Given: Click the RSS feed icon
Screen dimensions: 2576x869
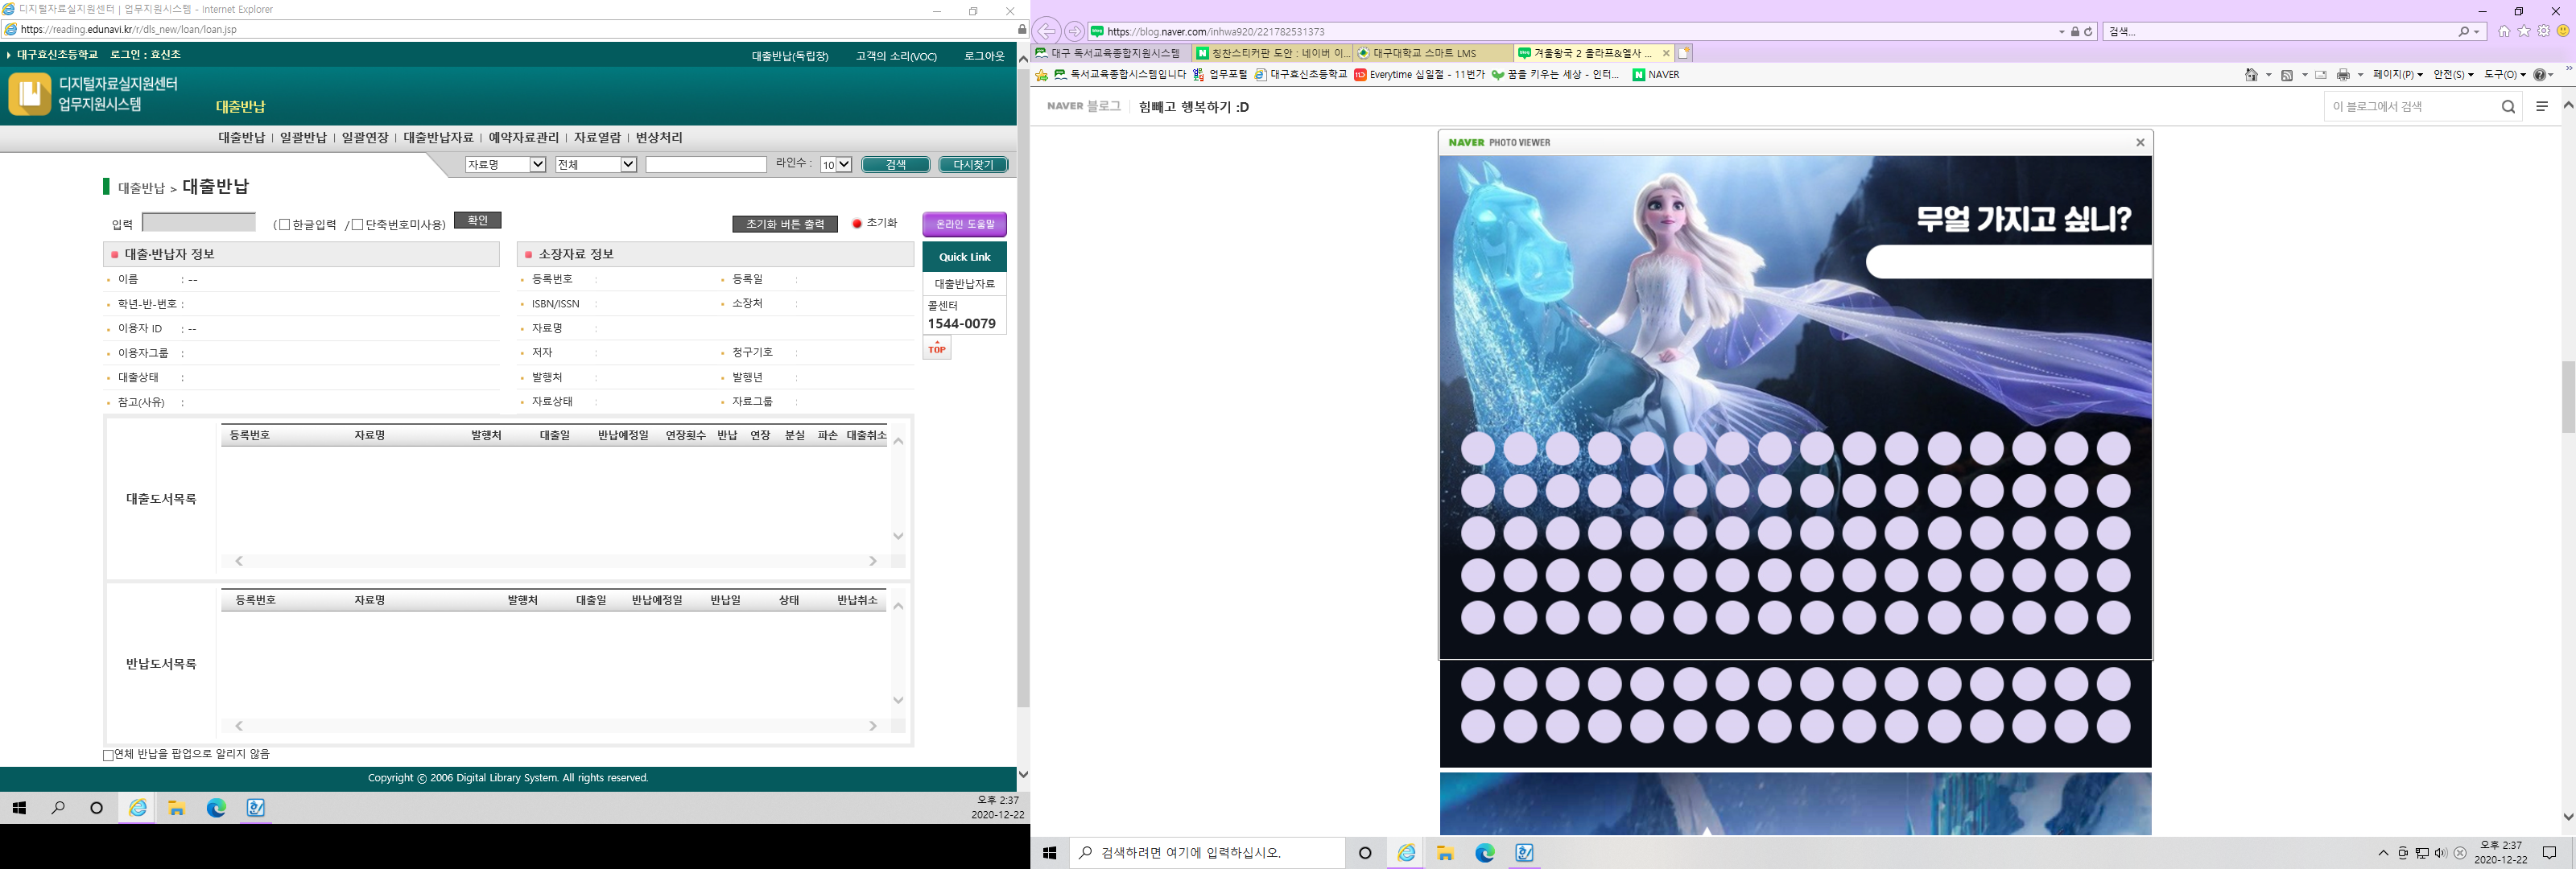Looking at the screenshot, I should click(x=2287, y=75).
